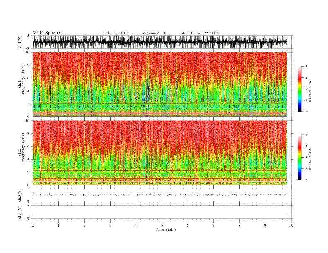Screen dimensions: 328x253
Task: Click the ch.1 spectrogram color scale bar
Action: click(x=299, y=89)
